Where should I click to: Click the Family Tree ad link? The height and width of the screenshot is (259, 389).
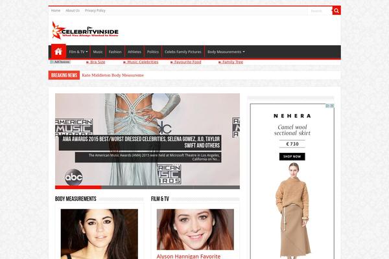tap(231, 62)
